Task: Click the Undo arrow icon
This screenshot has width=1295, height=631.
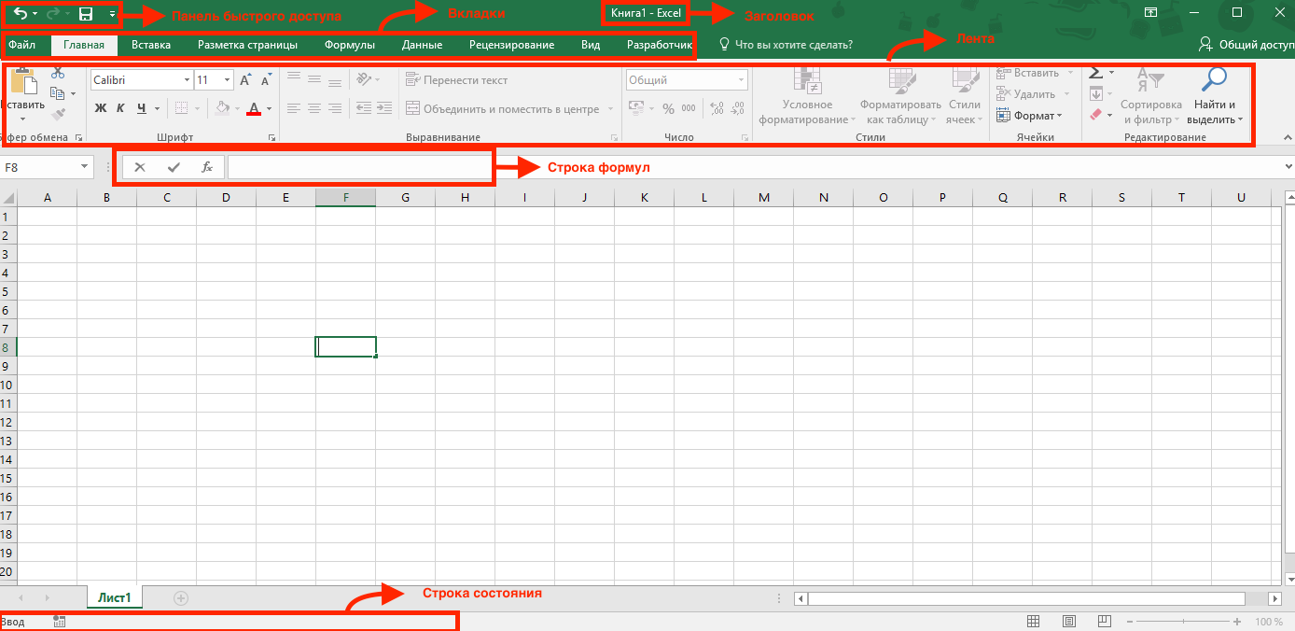Action: click(20, 14)
